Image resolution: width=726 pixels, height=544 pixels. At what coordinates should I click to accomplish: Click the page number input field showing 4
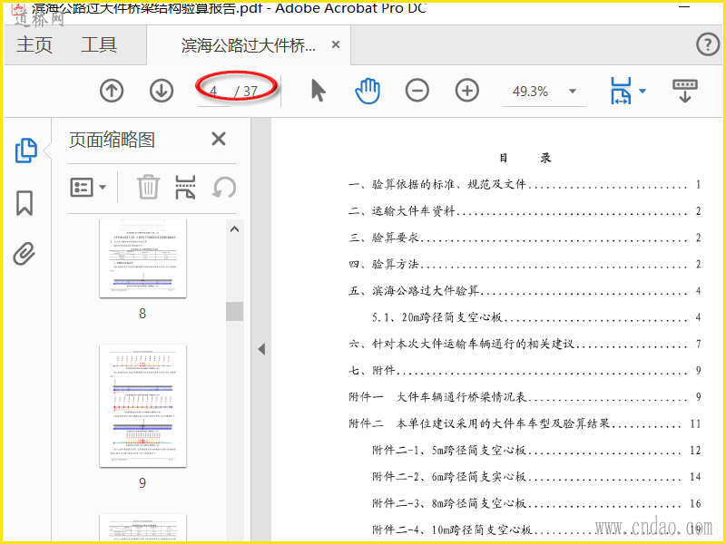(x=213, y=92)
